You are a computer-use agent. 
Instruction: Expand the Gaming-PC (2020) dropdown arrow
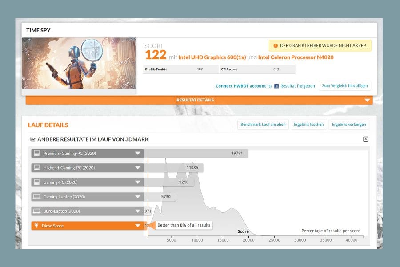tap(138, 182)
